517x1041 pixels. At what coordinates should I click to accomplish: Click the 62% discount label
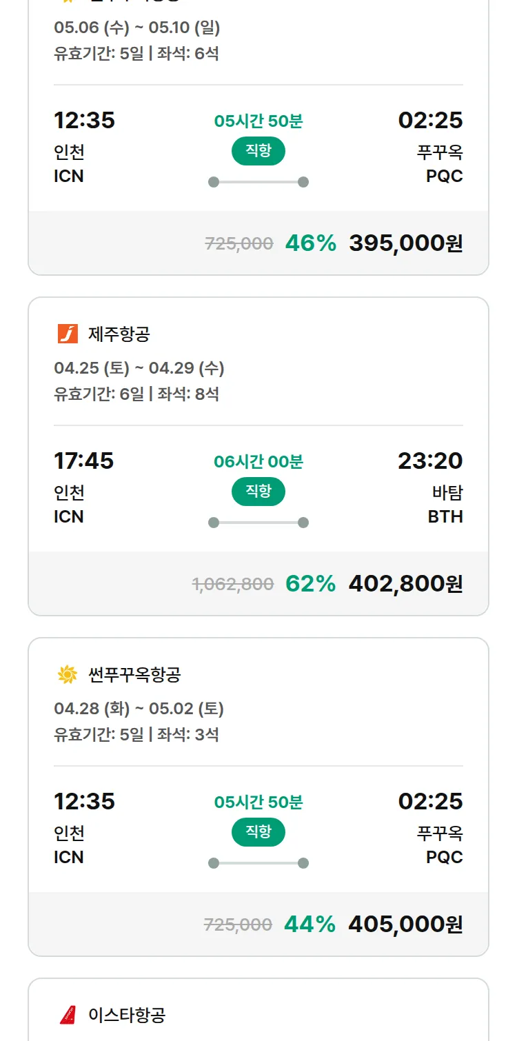point(310,584)
